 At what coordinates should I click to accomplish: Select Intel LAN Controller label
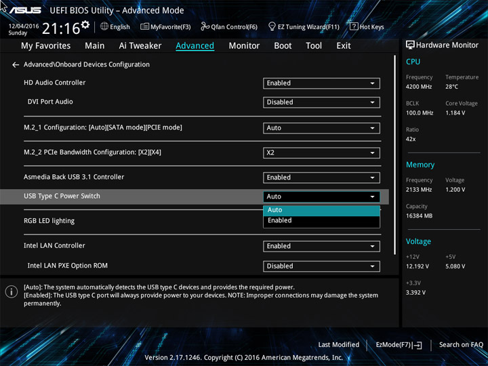(54, 245)
